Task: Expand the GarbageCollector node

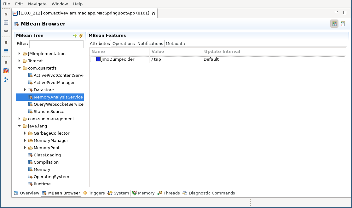Action: coord(25,133)
